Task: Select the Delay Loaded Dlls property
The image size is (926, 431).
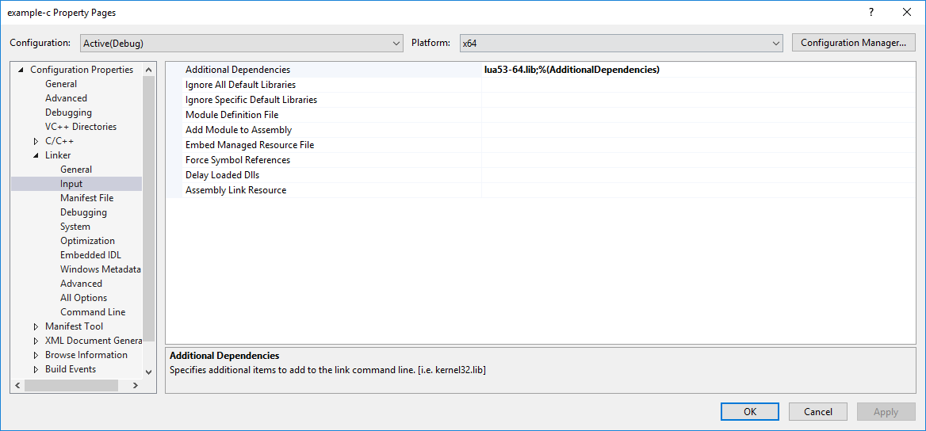Action: pyautogui.click(x=222, y=175)
